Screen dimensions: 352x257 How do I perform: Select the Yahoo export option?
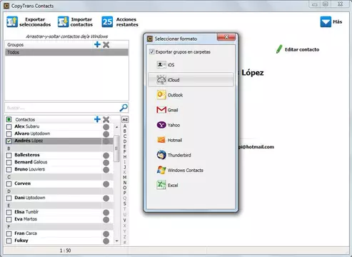(191, 125)
